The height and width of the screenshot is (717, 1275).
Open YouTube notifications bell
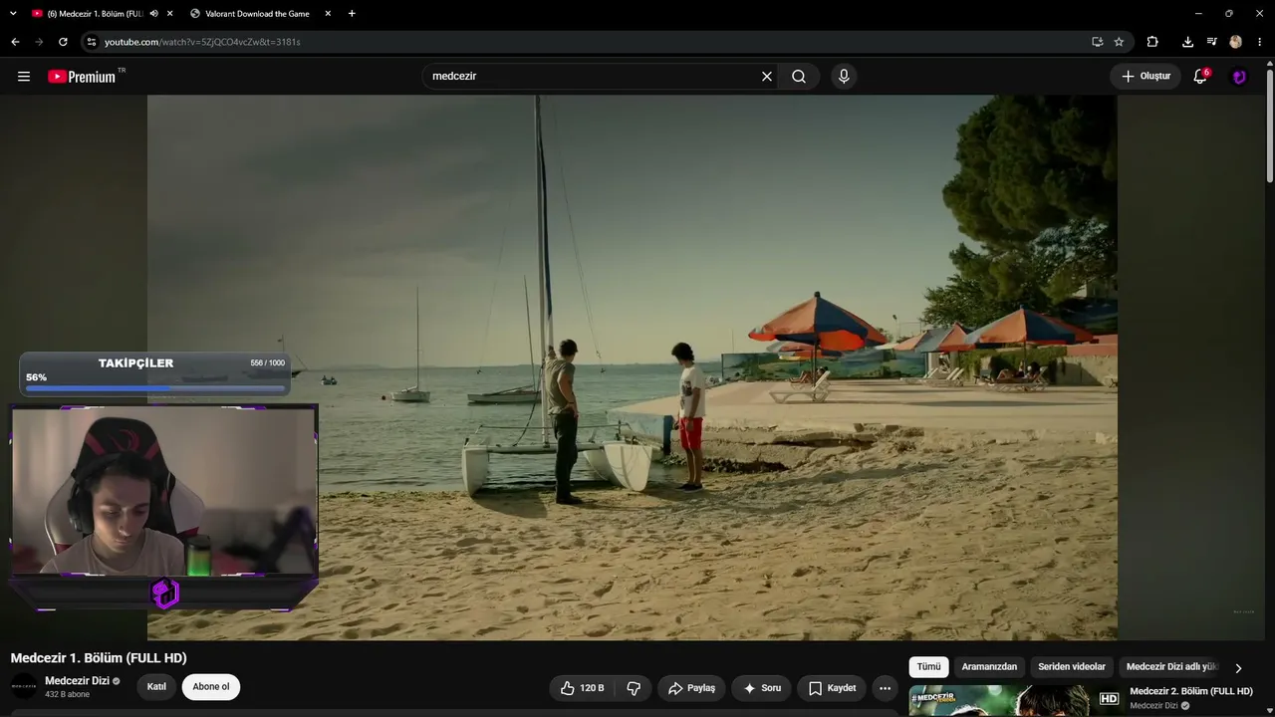tap(1200, 77)
